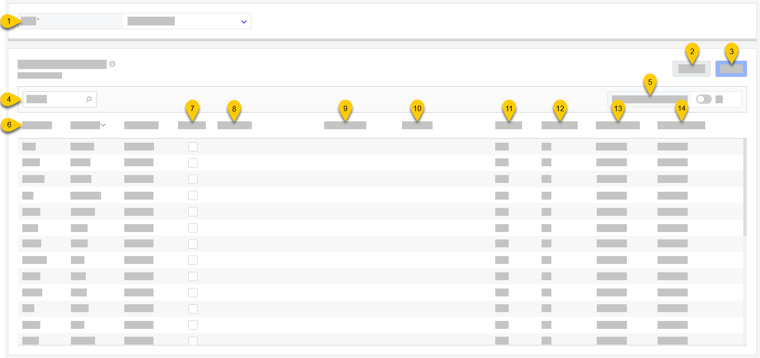Check the checkbox in the first table row

tap(193, 146)
